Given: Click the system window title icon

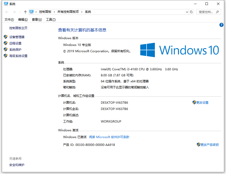Looking at the screenshot, I should tap(6, 4).
